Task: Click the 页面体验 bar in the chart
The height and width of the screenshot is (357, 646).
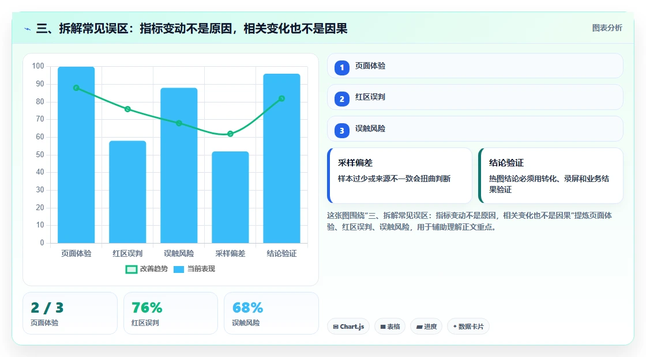Action: (x=76, y=155)
